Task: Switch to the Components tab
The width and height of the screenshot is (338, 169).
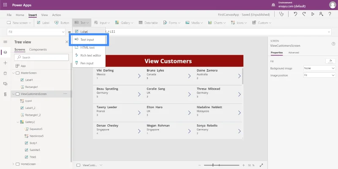Action: pos(38,49)
